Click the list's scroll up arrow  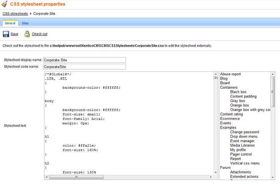click(x=273, y=74)
